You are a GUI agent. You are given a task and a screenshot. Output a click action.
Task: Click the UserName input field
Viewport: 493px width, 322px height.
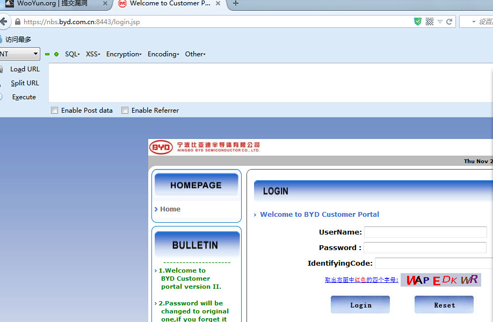[425, 232]
